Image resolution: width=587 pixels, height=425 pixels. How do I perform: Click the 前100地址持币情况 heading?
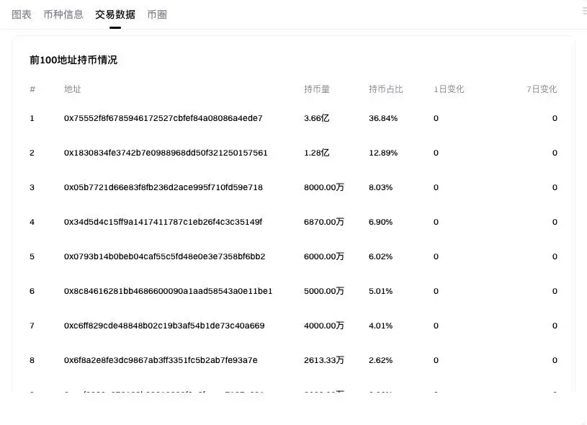(x=73, y=60)
